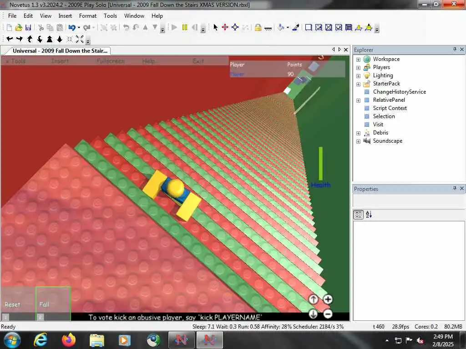This screenshot has height=349, width=466.
Task: Create a new file with the New icon
Action: 9,28
